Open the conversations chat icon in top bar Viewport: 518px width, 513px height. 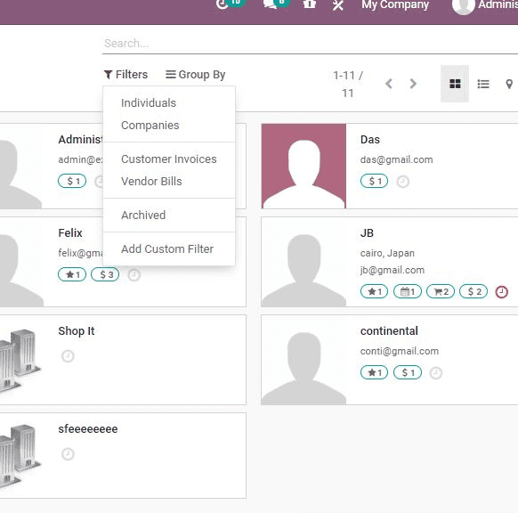click(x=271, y=4)
